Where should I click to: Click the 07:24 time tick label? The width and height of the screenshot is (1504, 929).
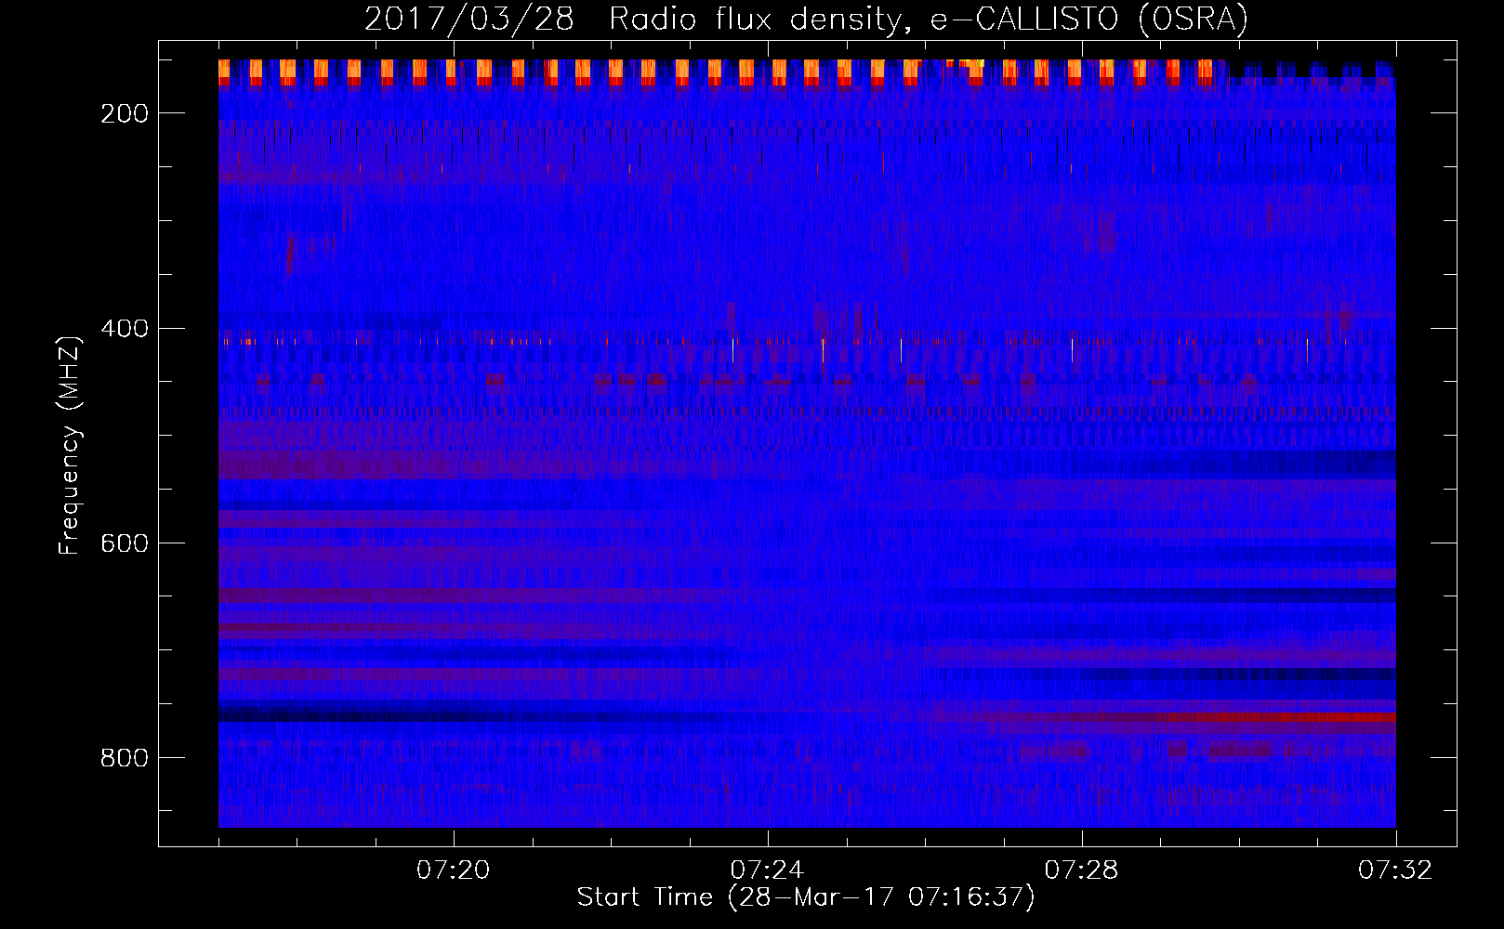pyautogui.click(x=768, y=870)
